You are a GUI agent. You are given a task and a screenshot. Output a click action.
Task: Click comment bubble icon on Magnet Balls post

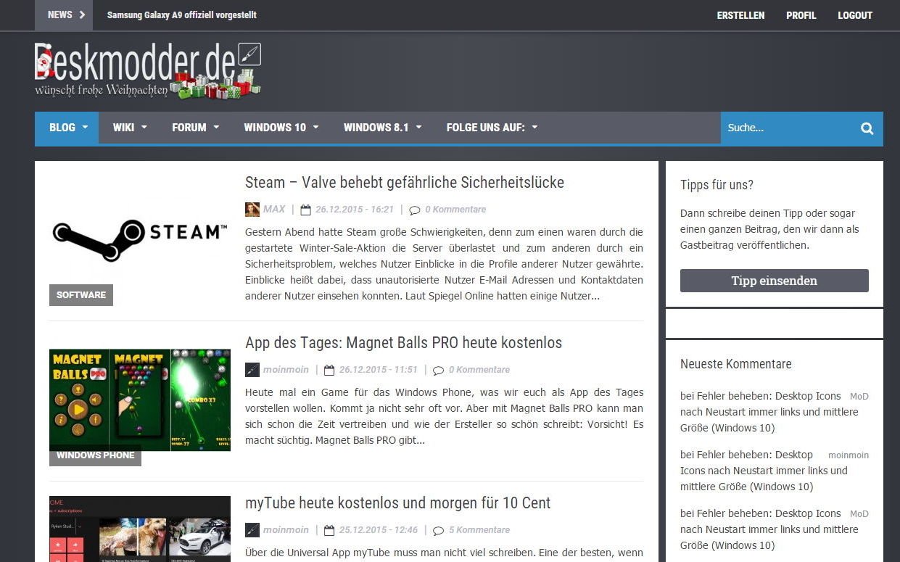click(439, 371)
